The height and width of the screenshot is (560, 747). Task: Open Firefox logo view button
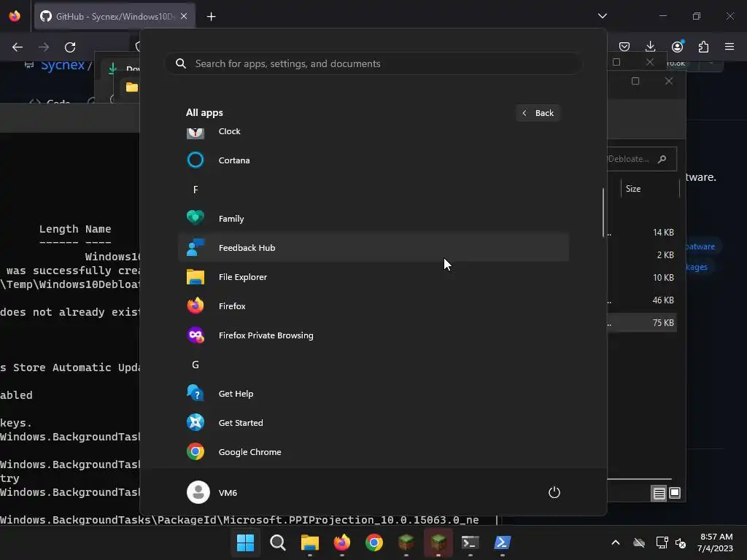(x=15, y=16)
